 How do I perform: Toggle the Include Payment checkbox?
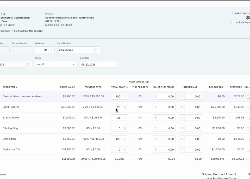pyautogui.click(x=233, y=22)
